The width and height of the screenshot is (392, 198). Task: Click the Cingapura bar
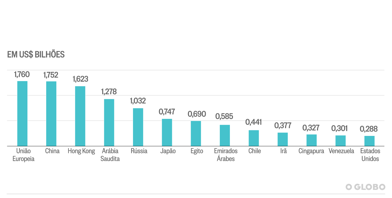click(312, 140)
